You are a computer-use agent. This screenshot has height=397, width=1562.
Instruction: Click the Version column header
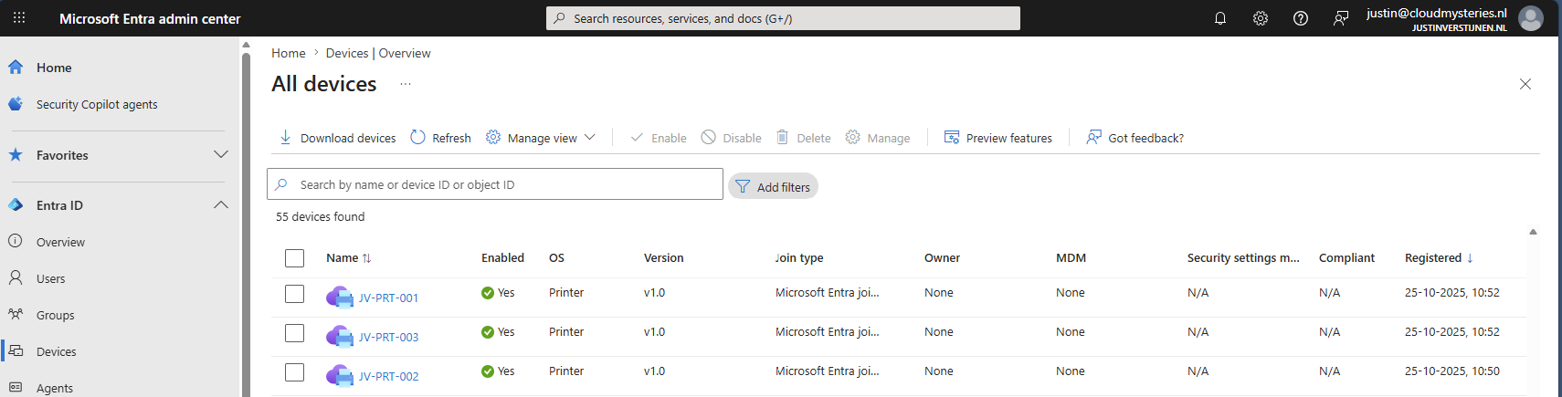click(663, 258)
